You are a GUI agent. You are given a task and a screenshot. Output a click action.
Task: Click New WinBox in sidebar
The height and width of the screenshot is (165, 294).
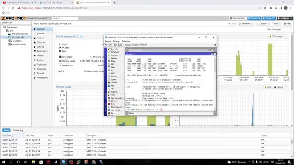(114, 110)
